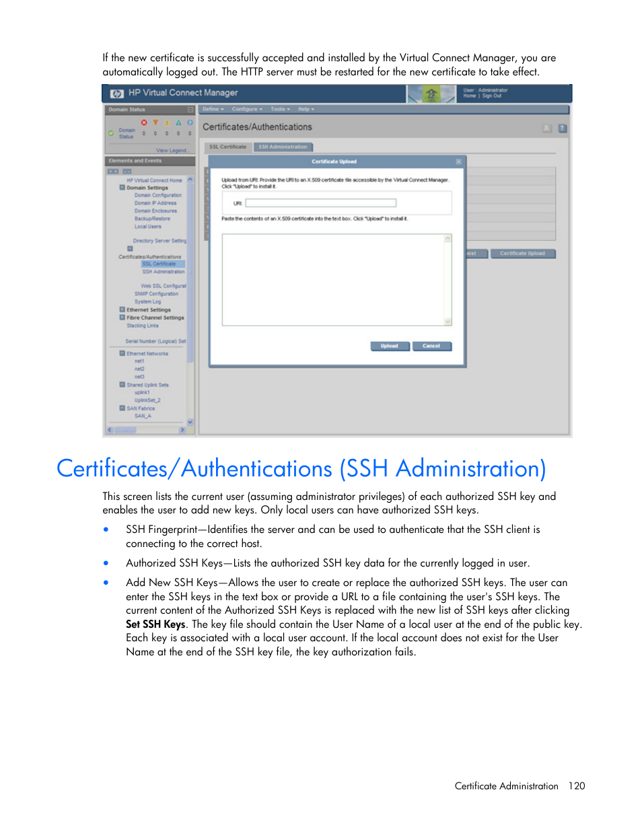Click the print icon beside help
This screenshot has height=831, width=642.
[547, 128]
